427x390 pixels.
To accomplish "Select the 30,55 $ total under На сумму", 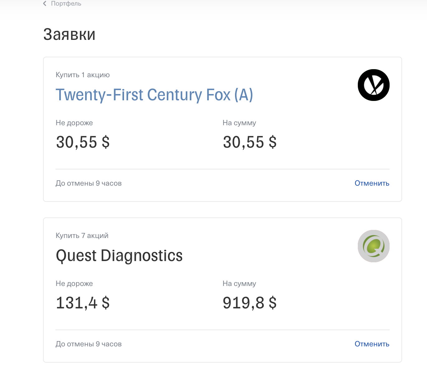I will (x=250, y=142).
